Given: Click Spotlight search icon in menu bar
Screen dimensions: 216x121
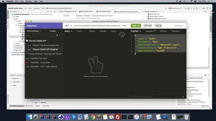Looking at the screenshot, I should (209, 1).
